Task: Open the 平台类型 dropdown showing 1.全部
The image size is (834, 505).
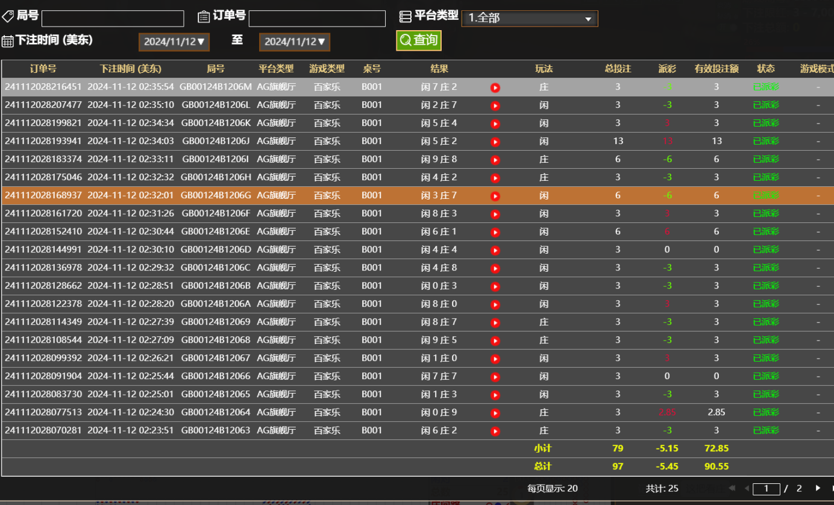Action: tap(529, 18)
